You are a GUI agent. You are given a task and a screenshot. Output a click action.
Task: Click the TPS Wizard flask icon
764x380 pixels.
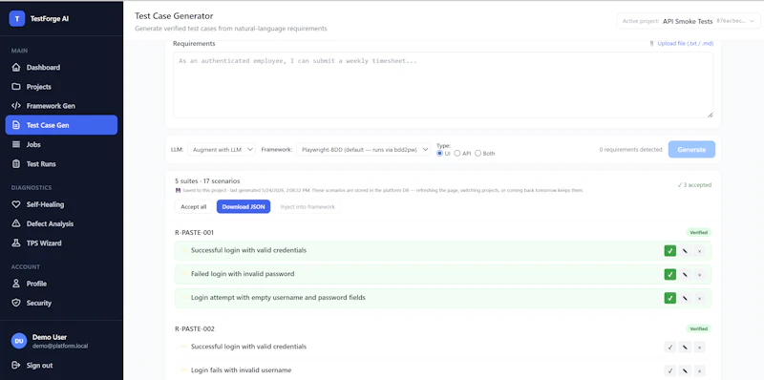[x=16, y=243]
